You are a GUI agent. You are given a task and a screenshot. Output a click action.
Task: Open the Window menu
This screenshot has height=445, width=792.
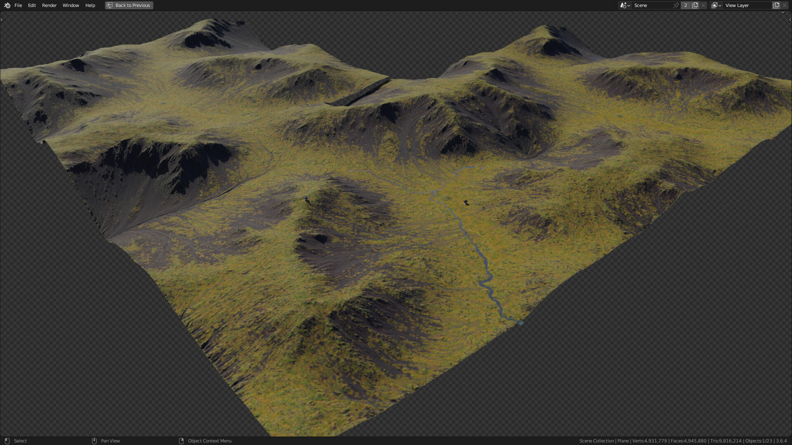[71, 5]
